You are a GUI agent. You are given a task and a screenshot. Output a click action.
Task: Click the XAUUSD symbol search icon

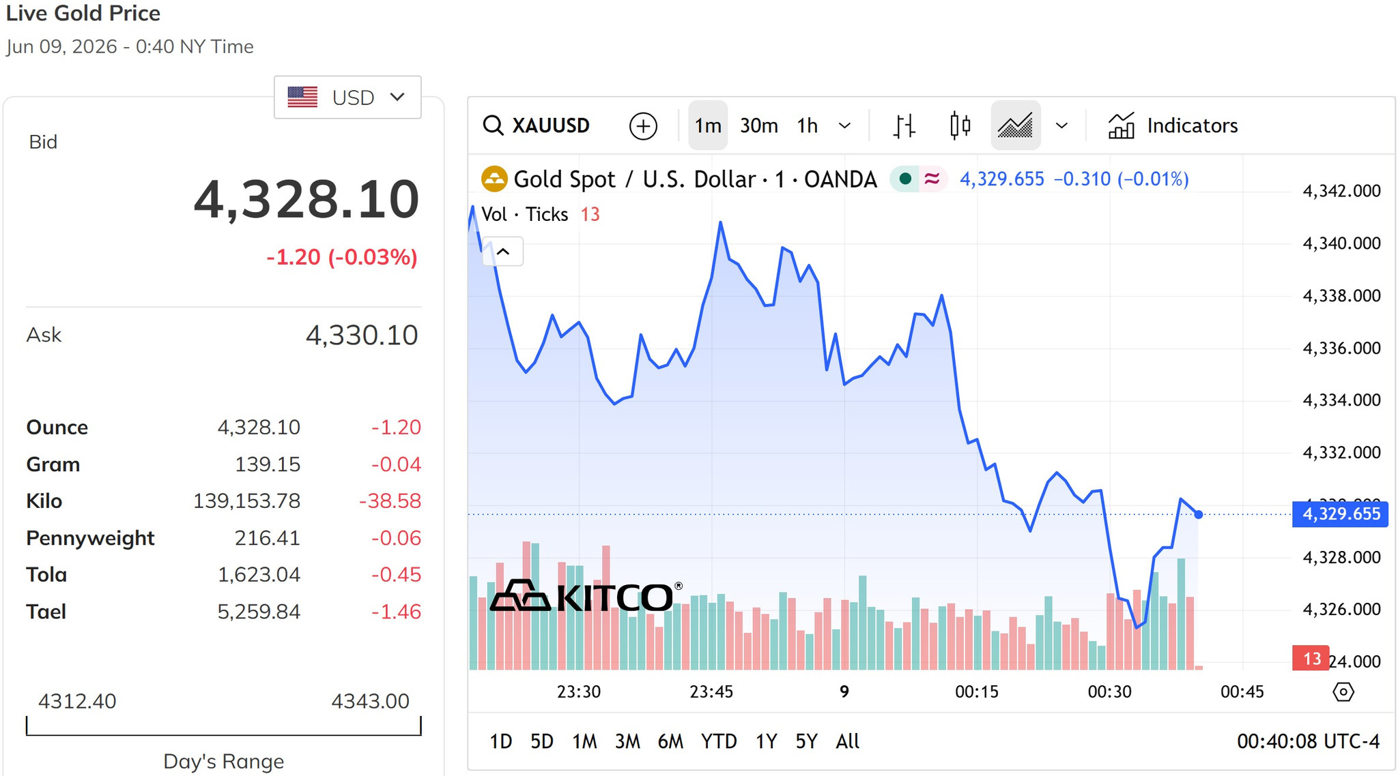coord(493,125)
